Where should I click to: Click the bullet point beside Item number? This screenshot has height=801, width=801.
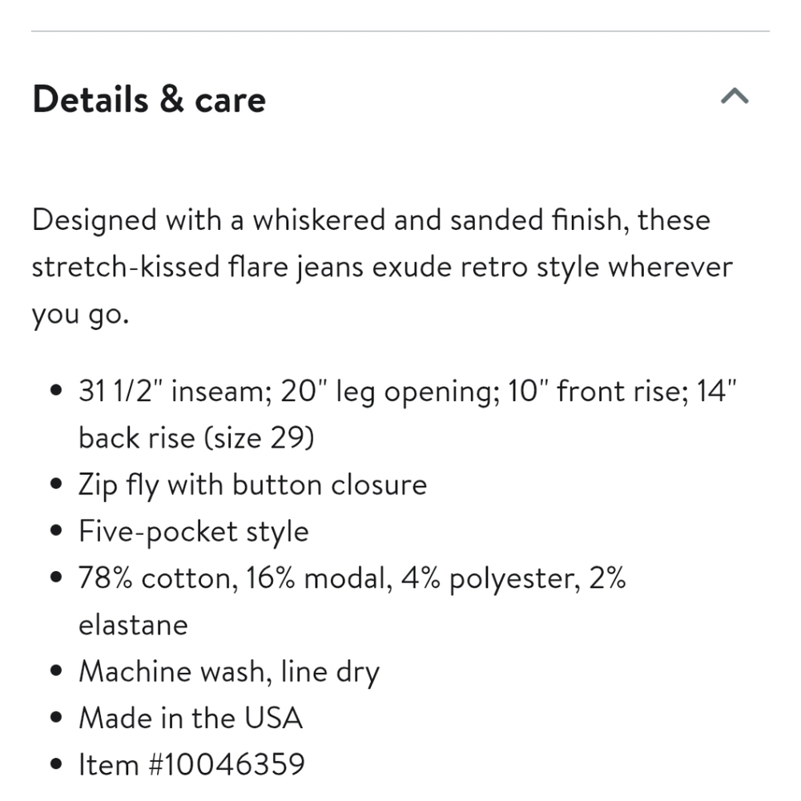[56, 764]
